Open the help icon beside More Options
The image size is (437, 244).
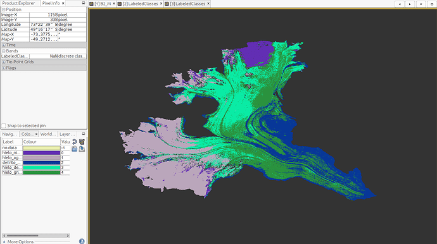[x=82, y=241]
